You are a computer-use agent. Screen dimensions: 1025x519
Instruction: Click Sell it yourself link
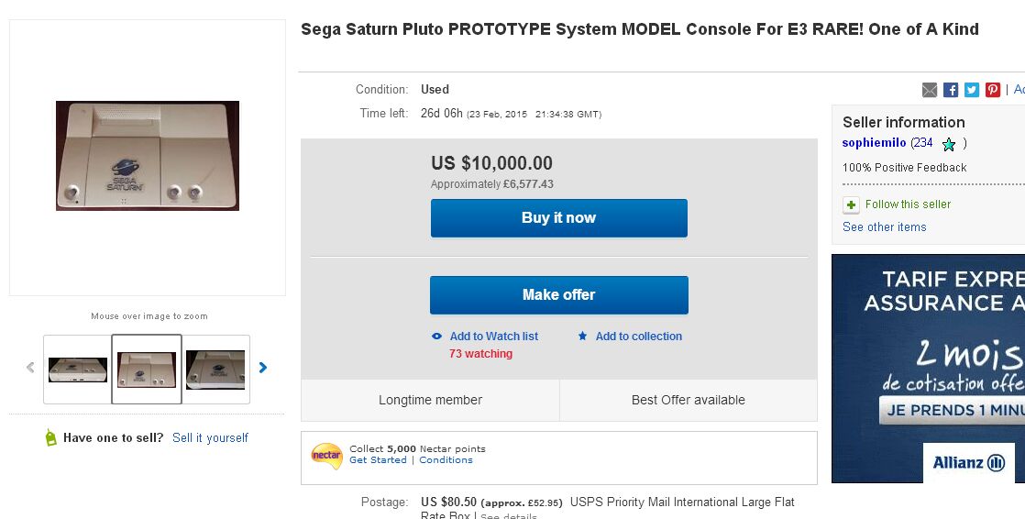click(x=210, y=438)
